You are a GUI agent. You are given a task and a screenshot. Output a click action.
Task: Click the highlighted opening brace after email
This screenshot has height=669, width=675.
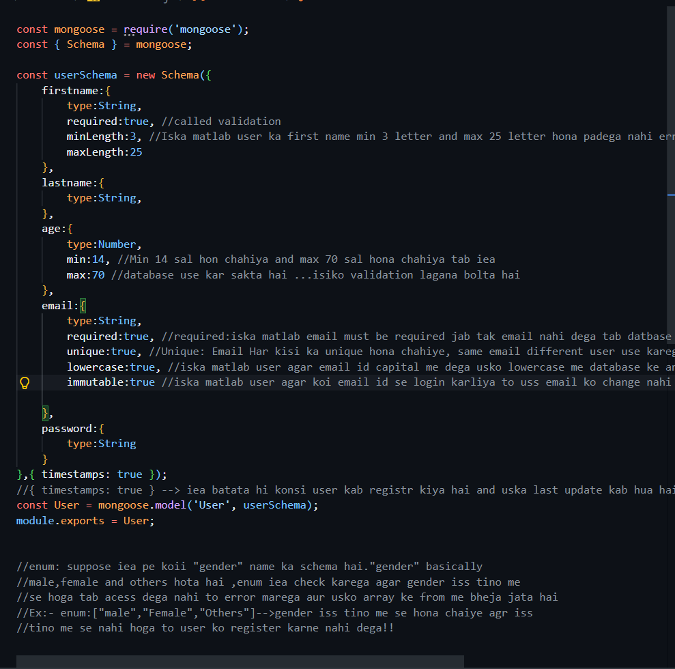click(83, 306)
